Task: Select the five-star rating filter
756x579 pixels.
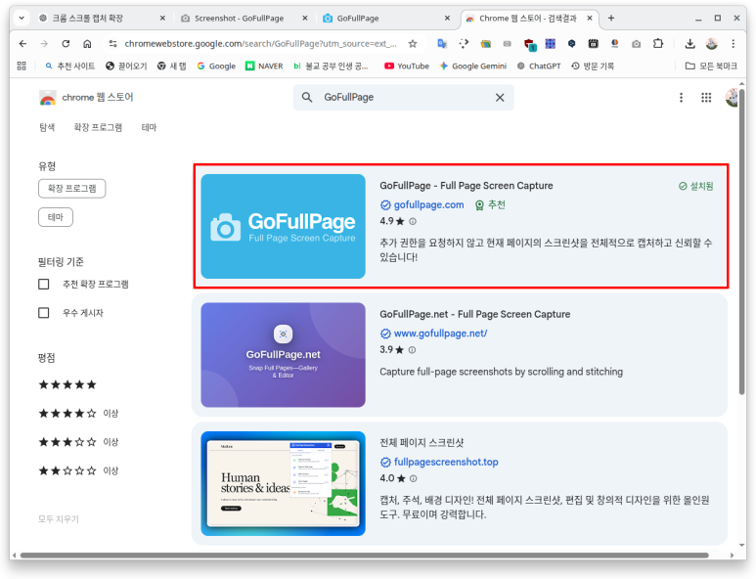Action: pos(67,384)
